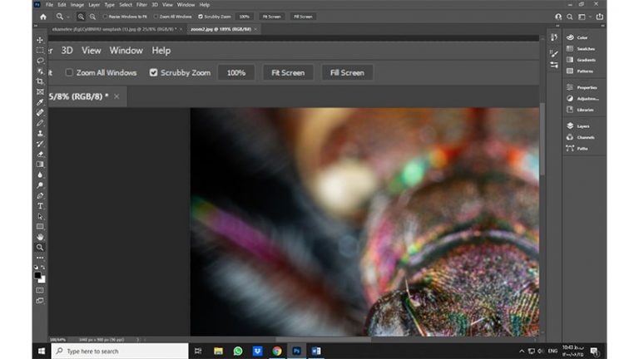Click the Fill Screen button in options bar
Image resolution: width=639 pixels, height=359 pixels.
(303, 17)
